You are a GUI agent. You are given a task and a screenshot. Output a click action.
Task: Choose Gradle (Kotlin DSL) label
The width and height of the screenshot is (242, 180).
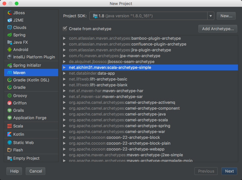[x=31, y=80]
